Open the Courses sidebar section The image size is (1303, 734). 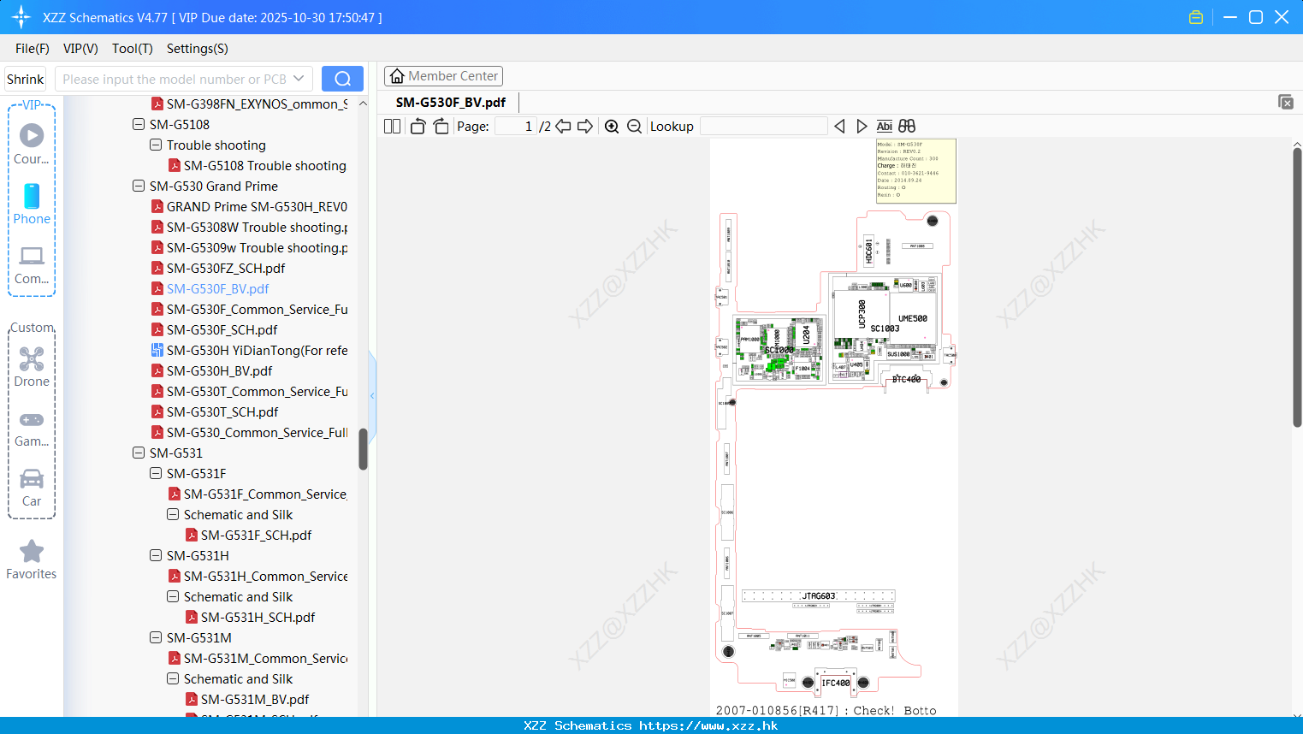pyautogui.click(x=32, y=144)
